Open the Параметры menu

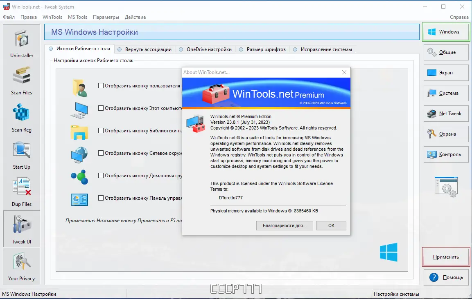[x=106, y=17]
